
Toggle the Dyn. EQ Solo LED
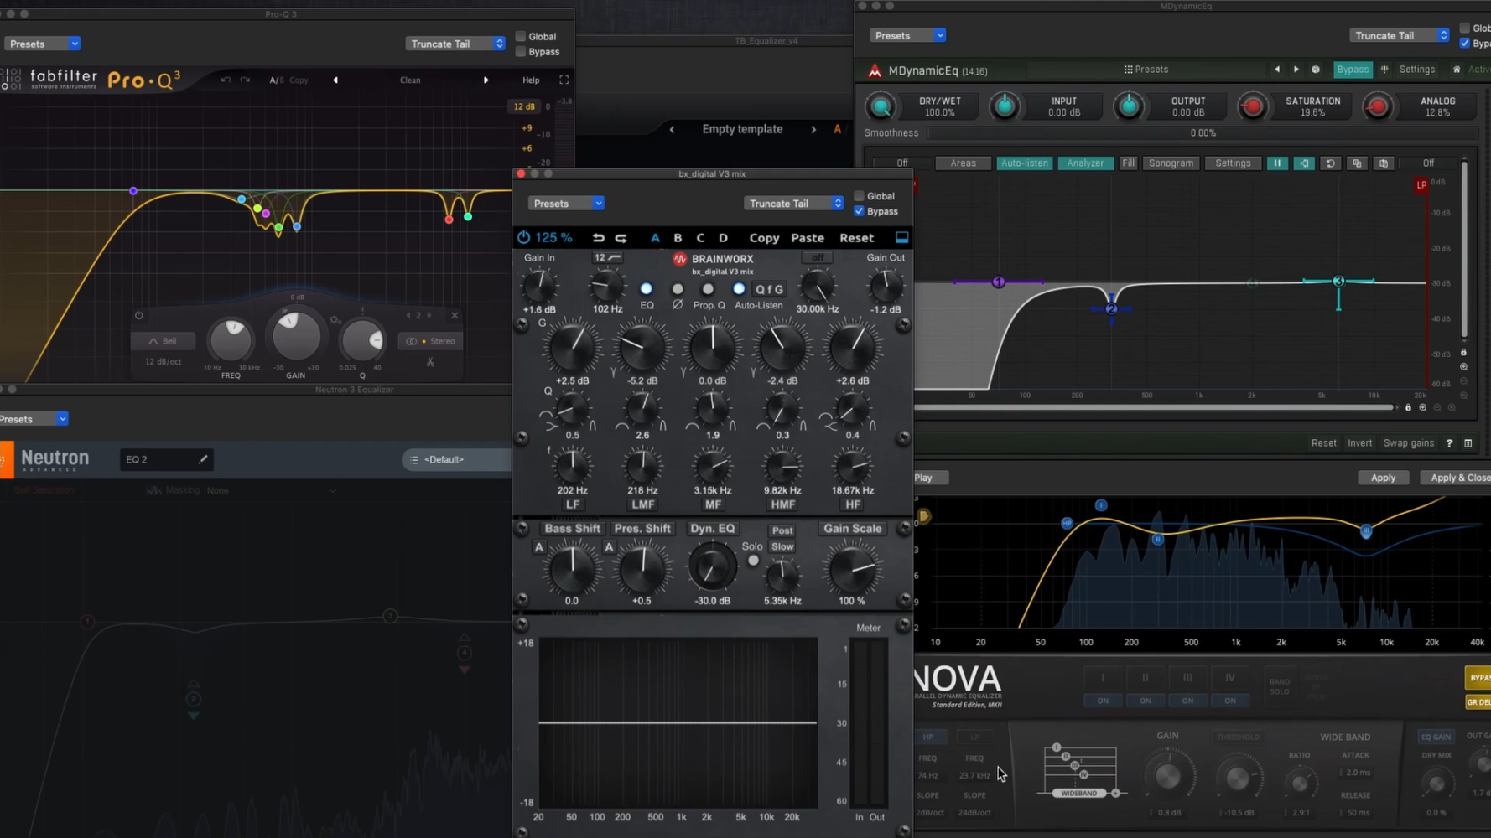pyautogui.click(x=753, y=561)
